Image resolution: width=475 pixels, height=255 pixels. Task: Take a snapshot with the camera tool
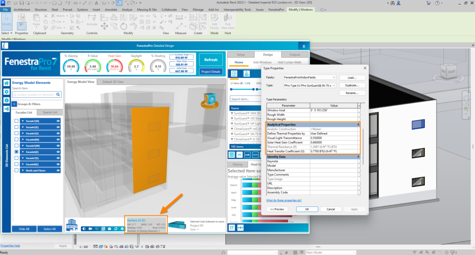pyautogui.click(x=109, y=229)
